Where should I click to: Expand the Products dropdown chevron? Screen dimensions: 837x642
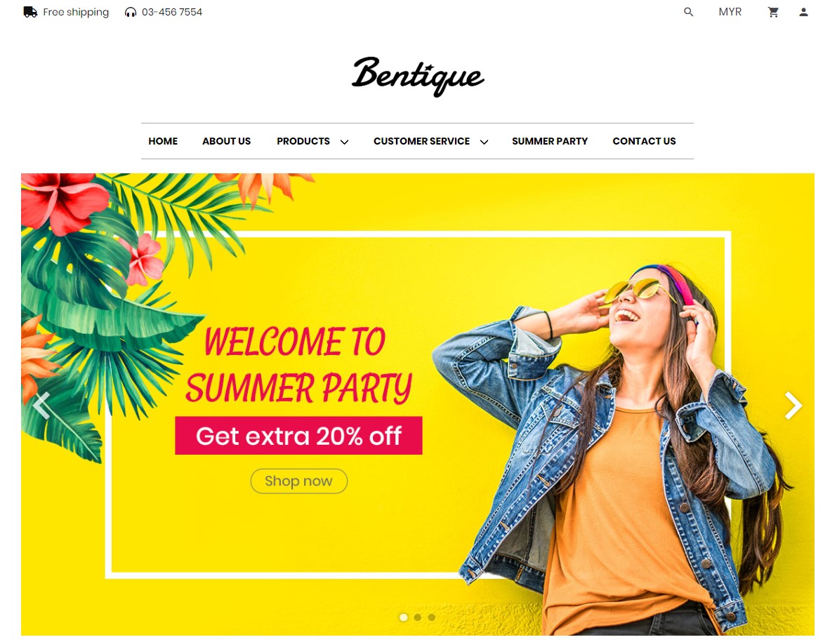point(344,142)
